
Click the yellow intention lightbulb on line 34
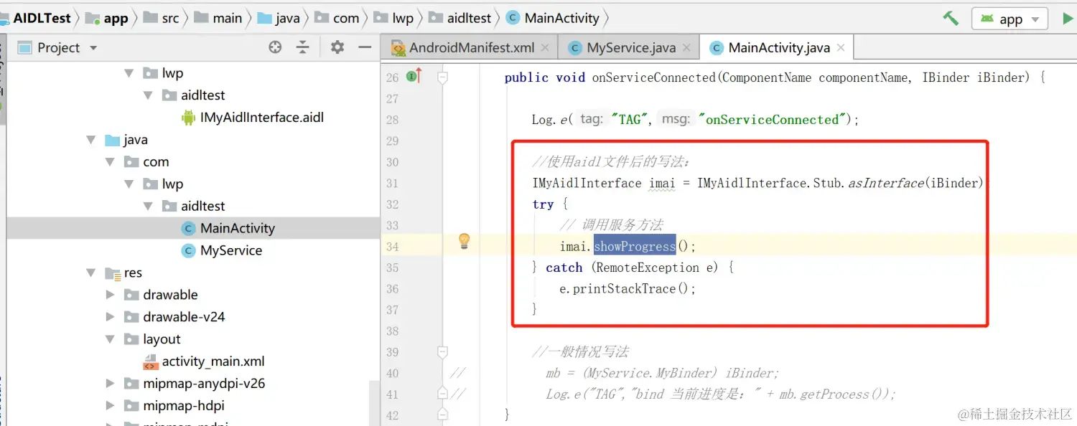point(464,241)
